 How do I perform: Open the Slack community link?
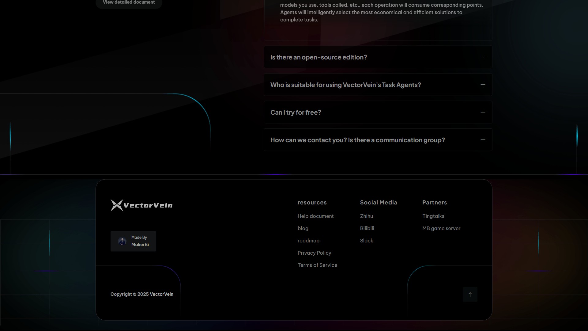[x=366, y=241]
